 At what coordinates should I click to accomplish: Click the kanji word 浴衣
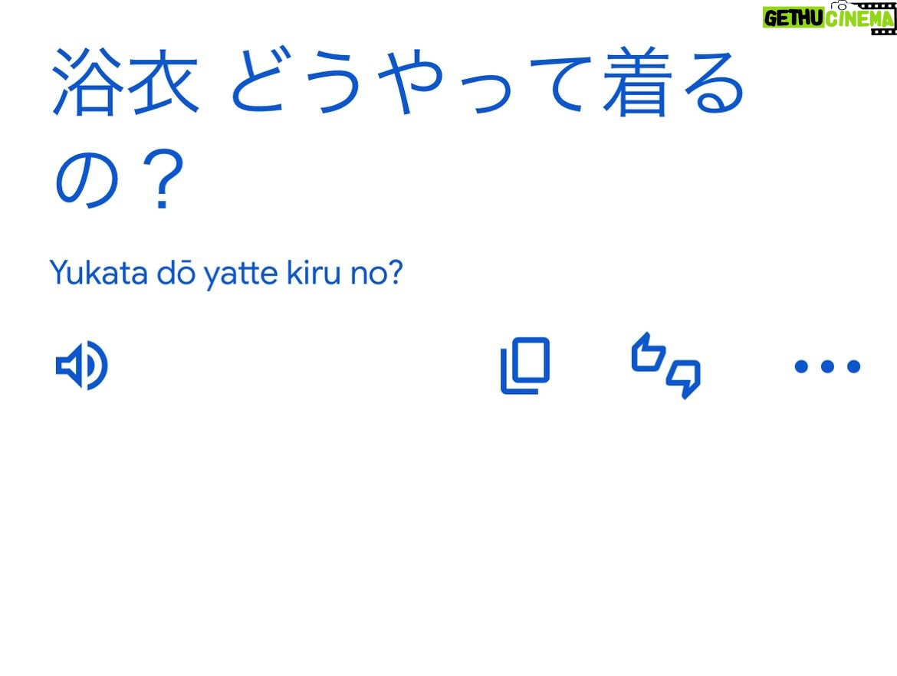pyautogui.click(x=125, y=82)
